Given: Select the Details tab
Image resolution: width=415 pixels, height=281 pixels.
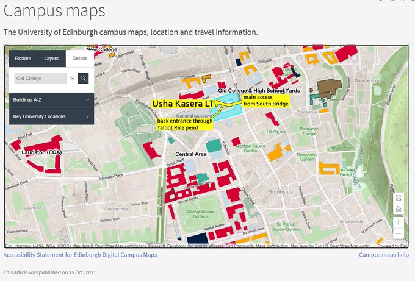Looking at the screenshot, I should pos(80,59).
